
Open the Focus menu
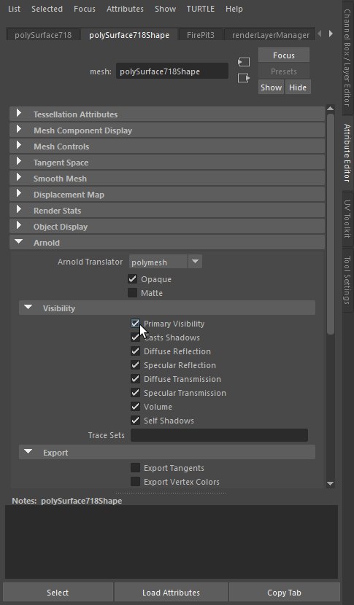[x=85, y=9]
